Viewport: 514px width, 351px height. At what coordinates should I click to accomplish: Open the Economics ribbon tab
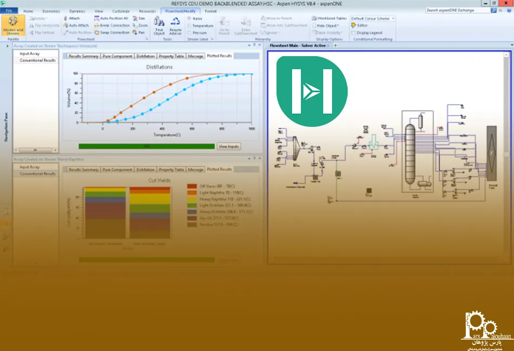click(51, 11)
